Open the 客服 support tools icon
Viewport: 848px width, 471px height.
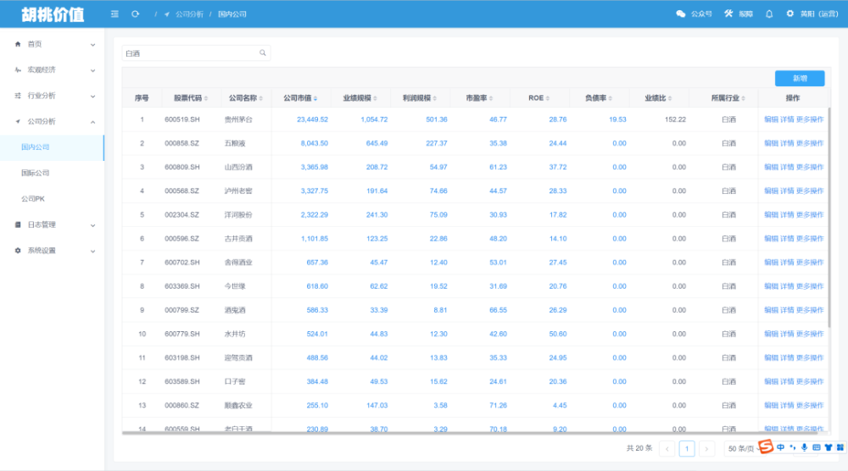728,14
